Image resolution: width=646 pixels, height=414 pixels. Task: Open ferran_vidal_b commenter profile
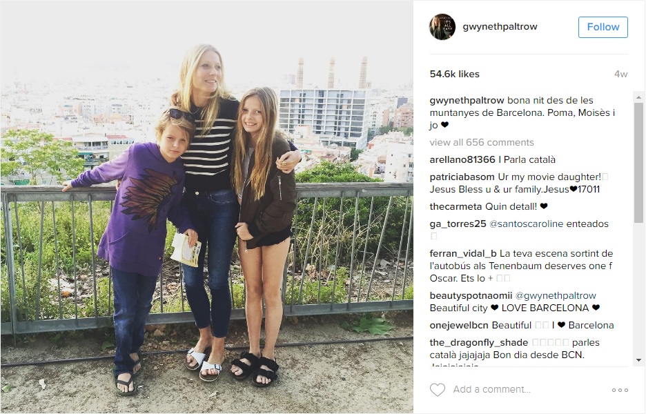(463, 254)
